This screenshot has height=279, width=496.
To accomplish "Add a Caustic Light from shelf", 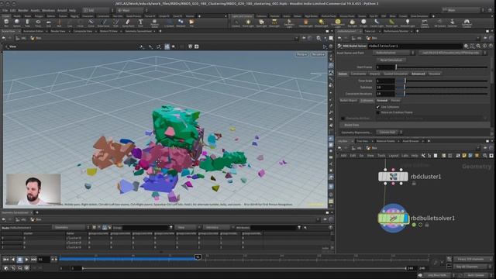I will point(377,22).
